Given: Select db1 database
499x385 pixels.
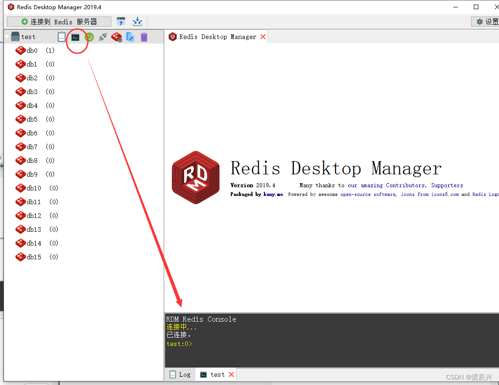Looking at the screenshot, I should (x=35, y=64).
